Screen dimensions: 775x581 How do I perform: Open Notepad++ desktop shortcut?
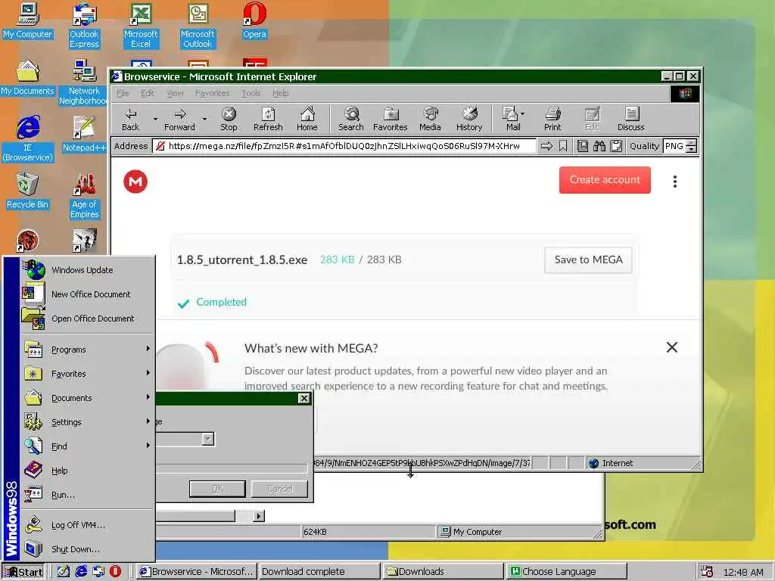pyautogui.click(x=84, y=133)
